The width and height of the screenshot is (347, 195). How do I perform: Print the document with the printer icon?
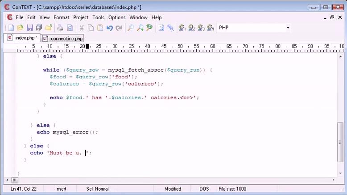pyautogui.click(x=60, y=28)
